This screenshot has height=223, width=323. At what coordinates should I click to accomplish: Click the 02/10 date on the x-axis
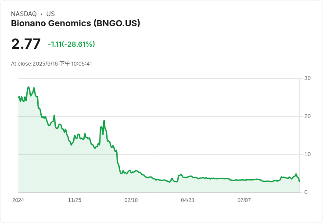(131, 200)
